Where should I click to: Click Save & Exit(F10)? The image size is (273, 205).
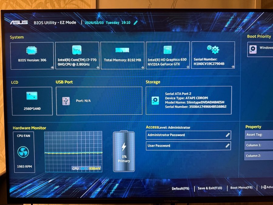[210, 188]
